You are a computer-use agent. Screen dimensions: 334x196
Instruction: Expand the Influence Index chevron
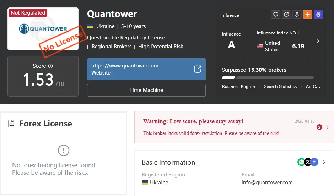click(x=318, y=41)
